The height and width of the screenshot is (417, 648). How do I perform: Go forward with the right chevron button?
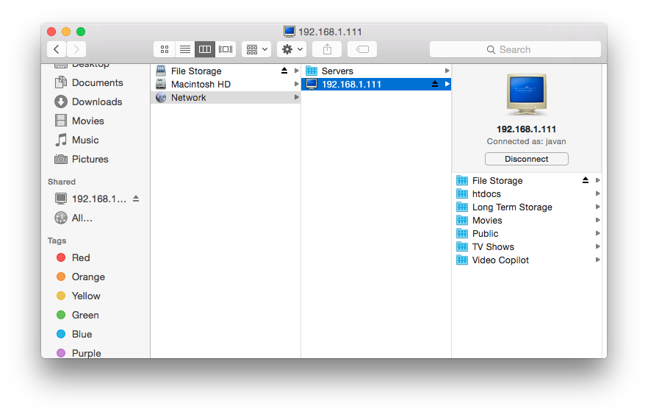click(76, 50)
